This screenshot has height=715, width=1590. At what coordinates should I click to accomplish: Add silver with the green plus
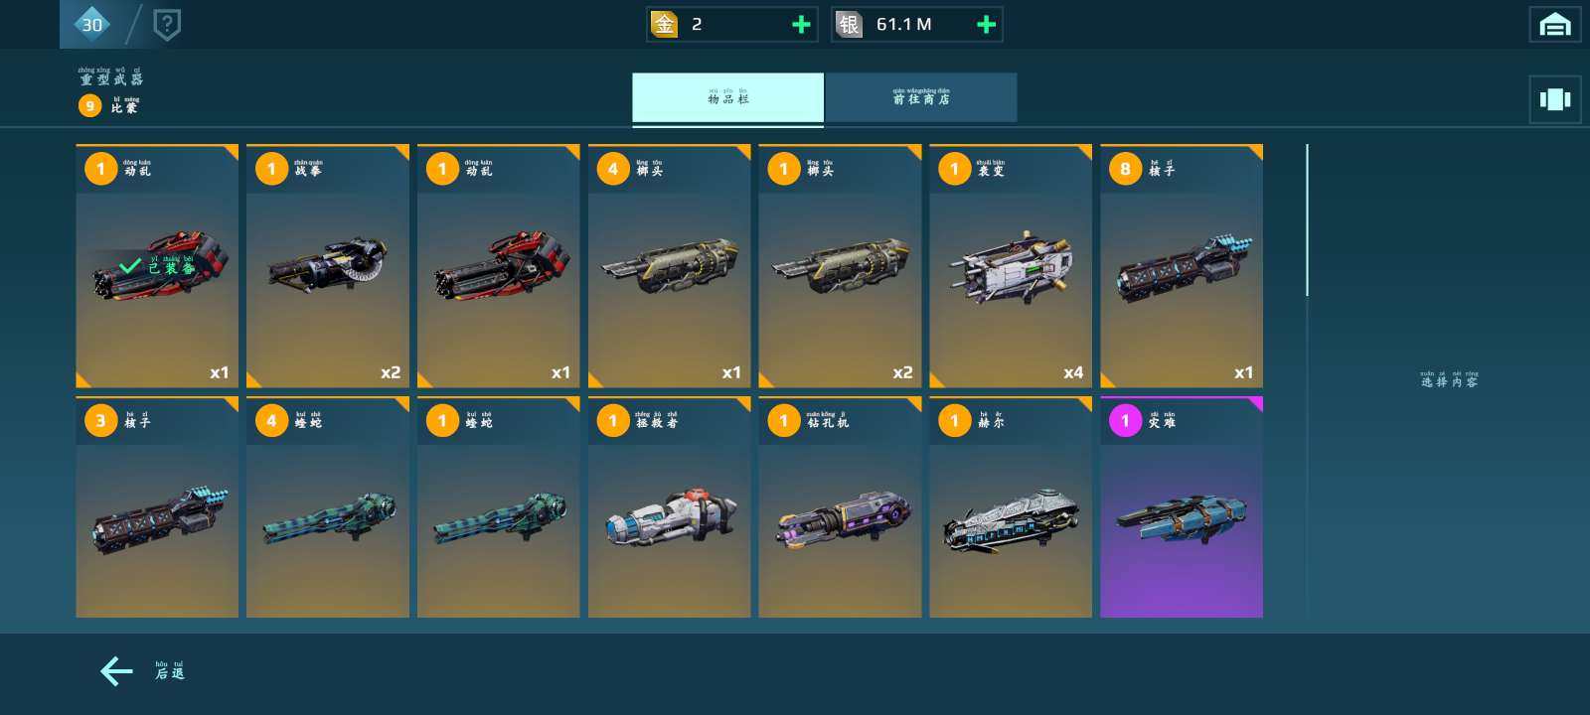click(x=986, y=25)
